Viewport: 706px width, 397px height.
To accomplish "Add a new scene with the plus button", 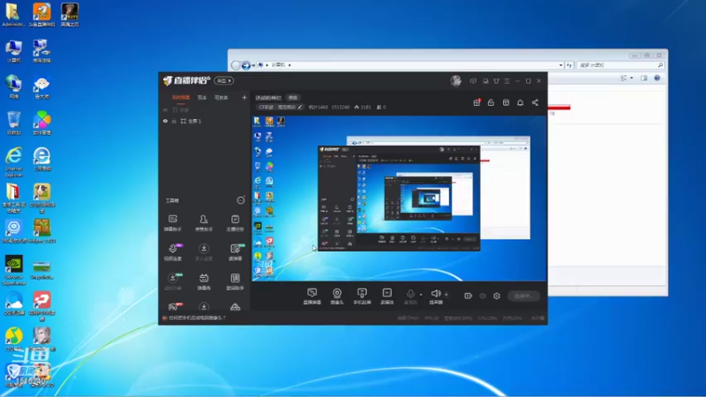I will [x=244, y=97].
